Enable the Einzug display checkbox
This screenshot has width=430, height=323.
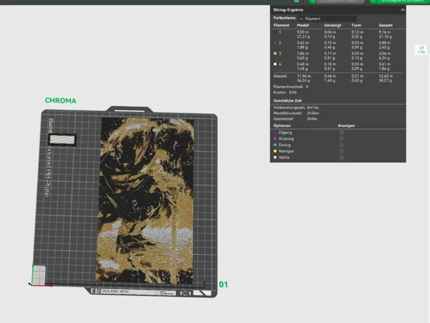341,145
